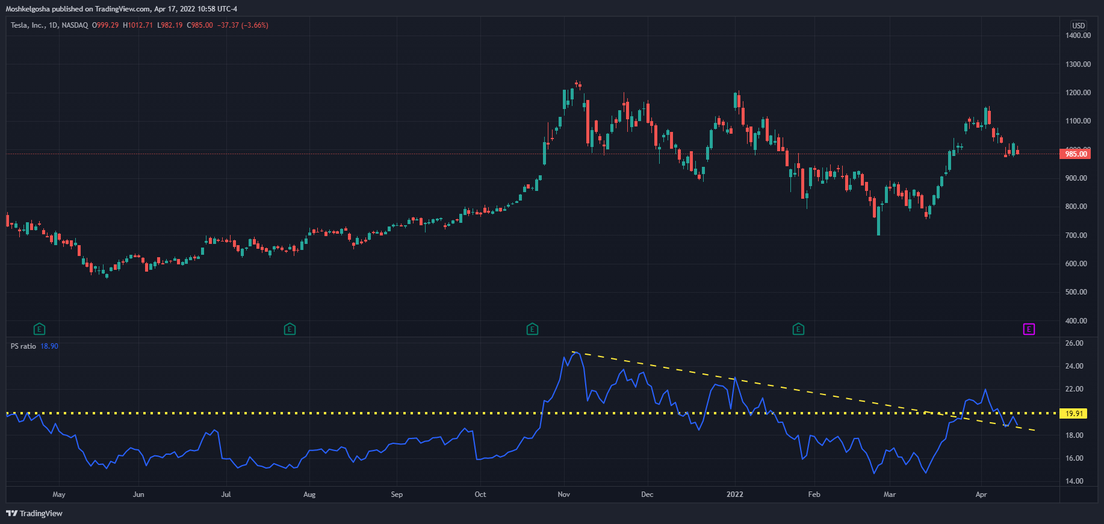The height and width of the screenshot is (524, 1104).
Task: Click the 18.00 PS ratio scale label
Action: tap(1075, 435)
